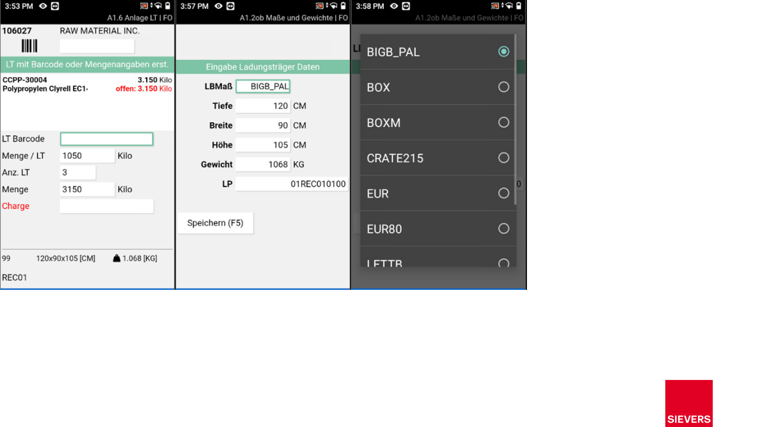
Task: Tap the wifi icon in second screen status bar
Action: point(334,6)
